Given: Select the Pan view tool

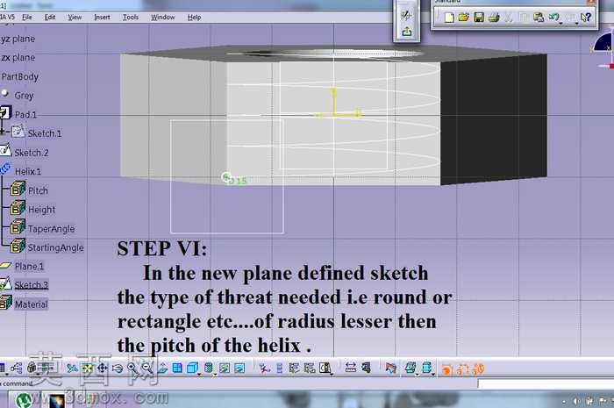Looking at the screenshot, I should [103, 368].
